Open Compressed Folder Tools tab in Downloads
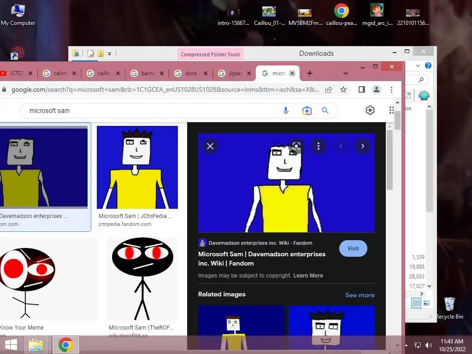The width and height of the screenshot is (472, 354). coord(210,54)
